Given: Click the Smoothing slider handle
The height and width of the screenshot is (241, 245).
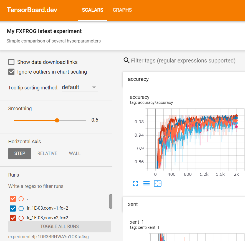Looking at the screenshot, I should 57,120.
